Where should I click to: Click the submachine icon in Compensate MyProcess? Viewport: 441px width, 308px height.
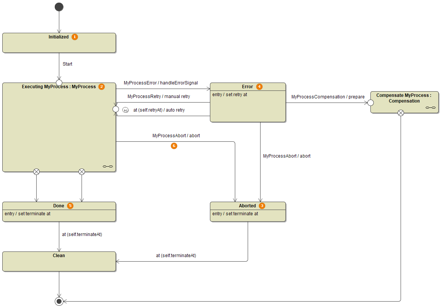coord(430,107)
